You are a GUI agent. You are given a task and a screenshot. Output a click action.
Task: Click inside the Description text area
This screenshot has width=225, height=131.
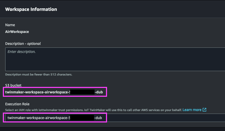(115, 59)
